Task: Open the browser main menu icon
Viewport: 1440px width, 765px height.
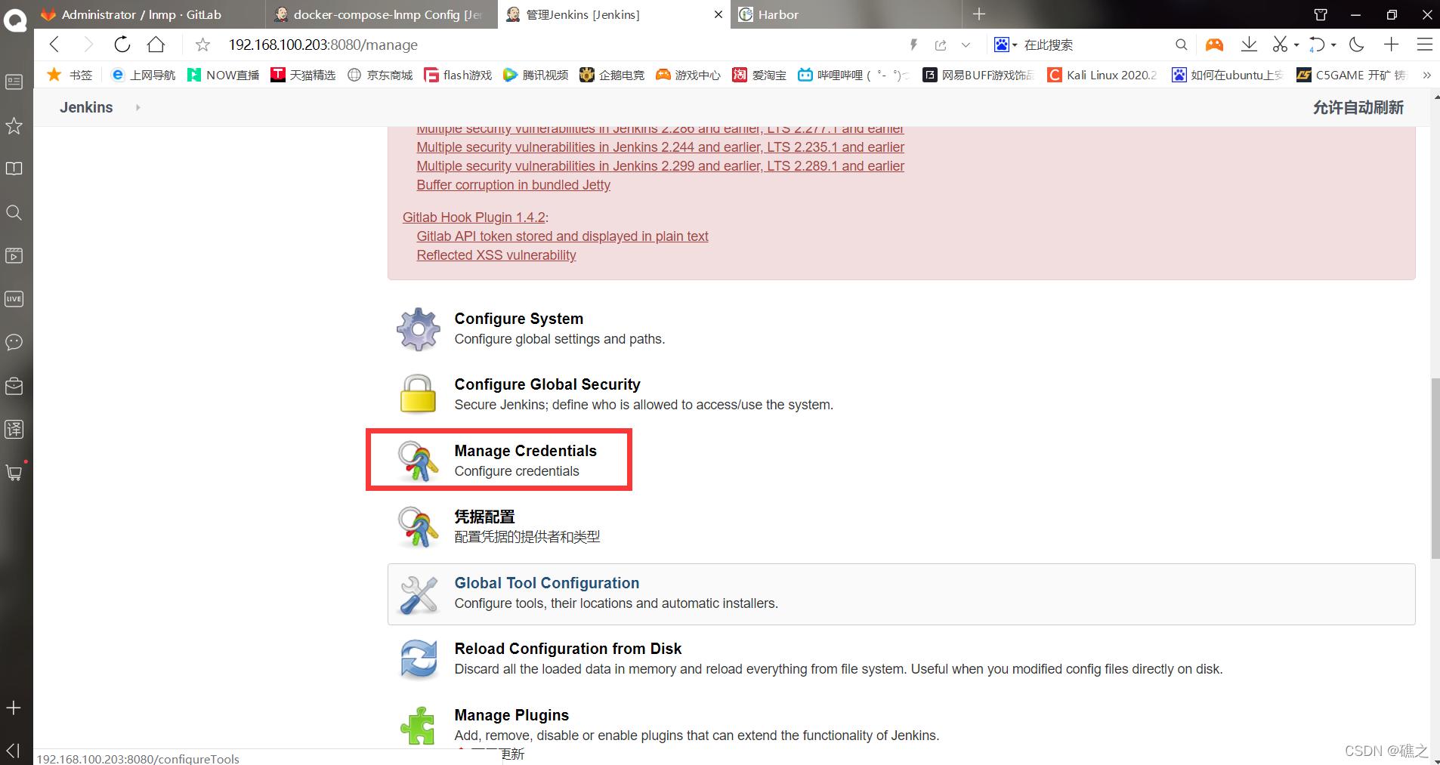Action: pyautogui.click(x=1425, y=45)
